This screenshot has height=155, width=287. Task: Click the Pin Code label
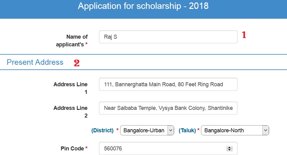(72, 149)
